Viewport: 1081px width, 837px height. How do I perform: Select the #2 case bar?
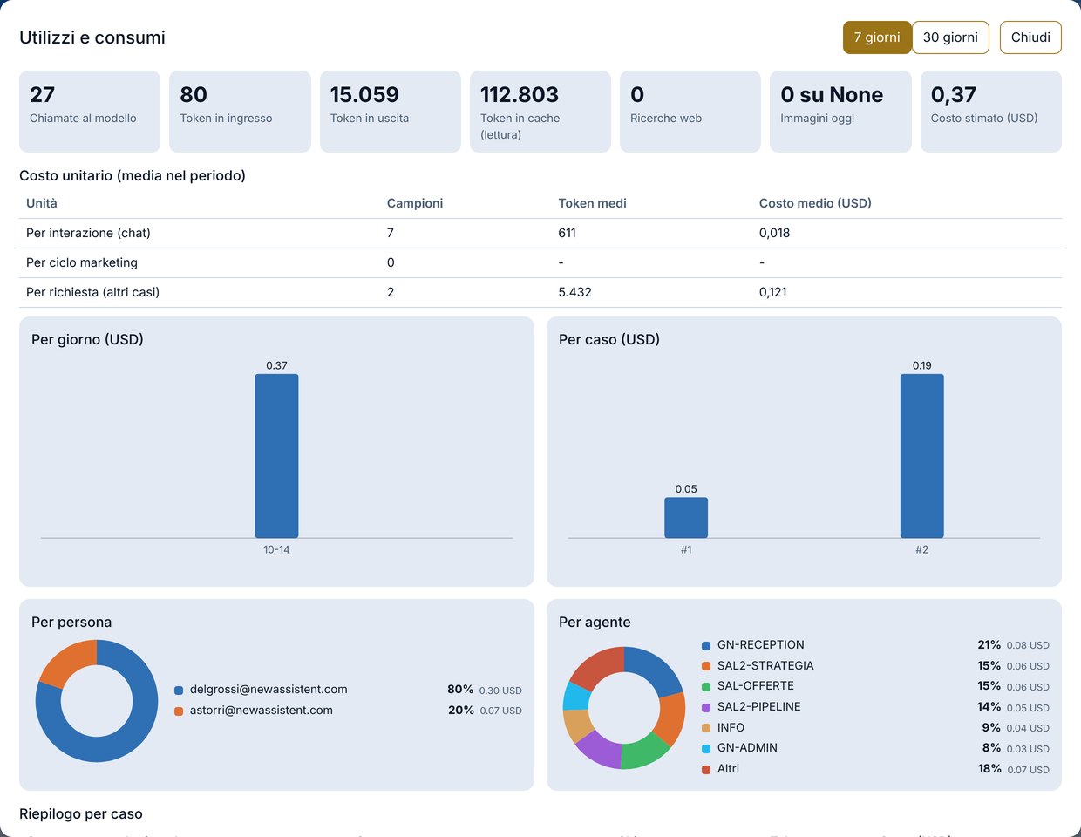pyautogui.click(x=922, y=456)
